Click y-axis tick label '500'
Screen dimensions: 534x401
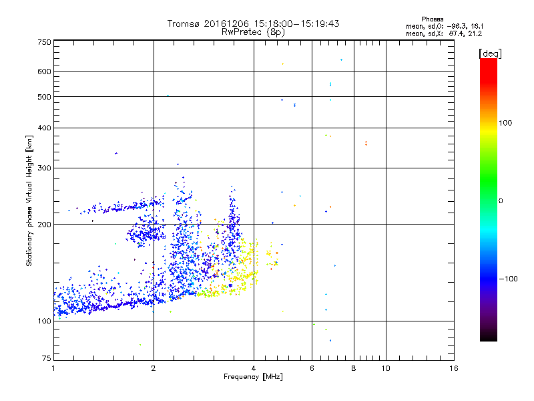coord(44,97)
